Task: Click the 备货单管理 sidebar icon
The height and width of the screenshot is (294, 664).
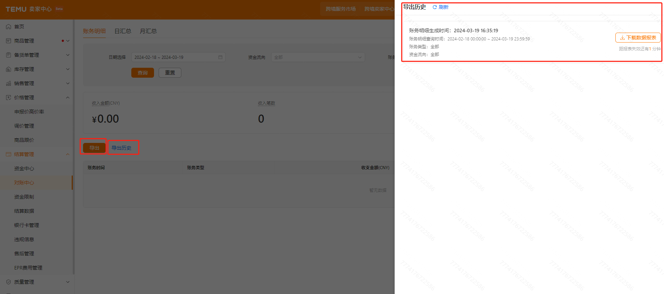Action: point(9,55)
